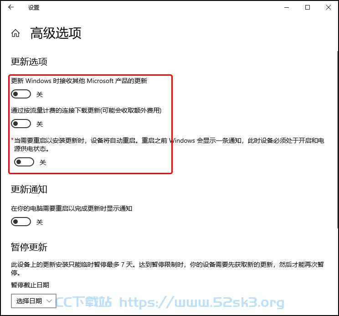Maximize the 设置 window

click(x=308, y=8)
